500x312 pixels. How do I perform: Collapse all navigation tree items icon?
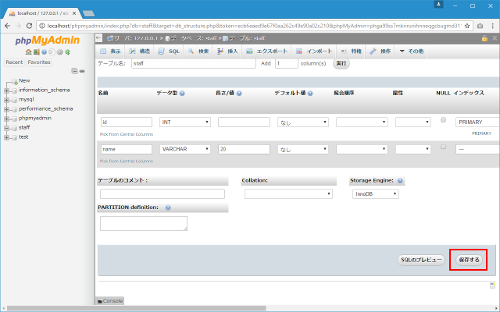click(73, 71)
